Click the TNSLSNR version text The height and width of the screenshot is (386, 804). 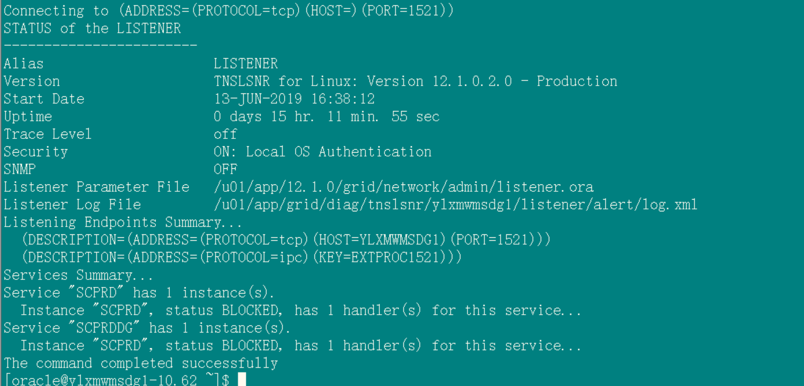tap(415, 81)
